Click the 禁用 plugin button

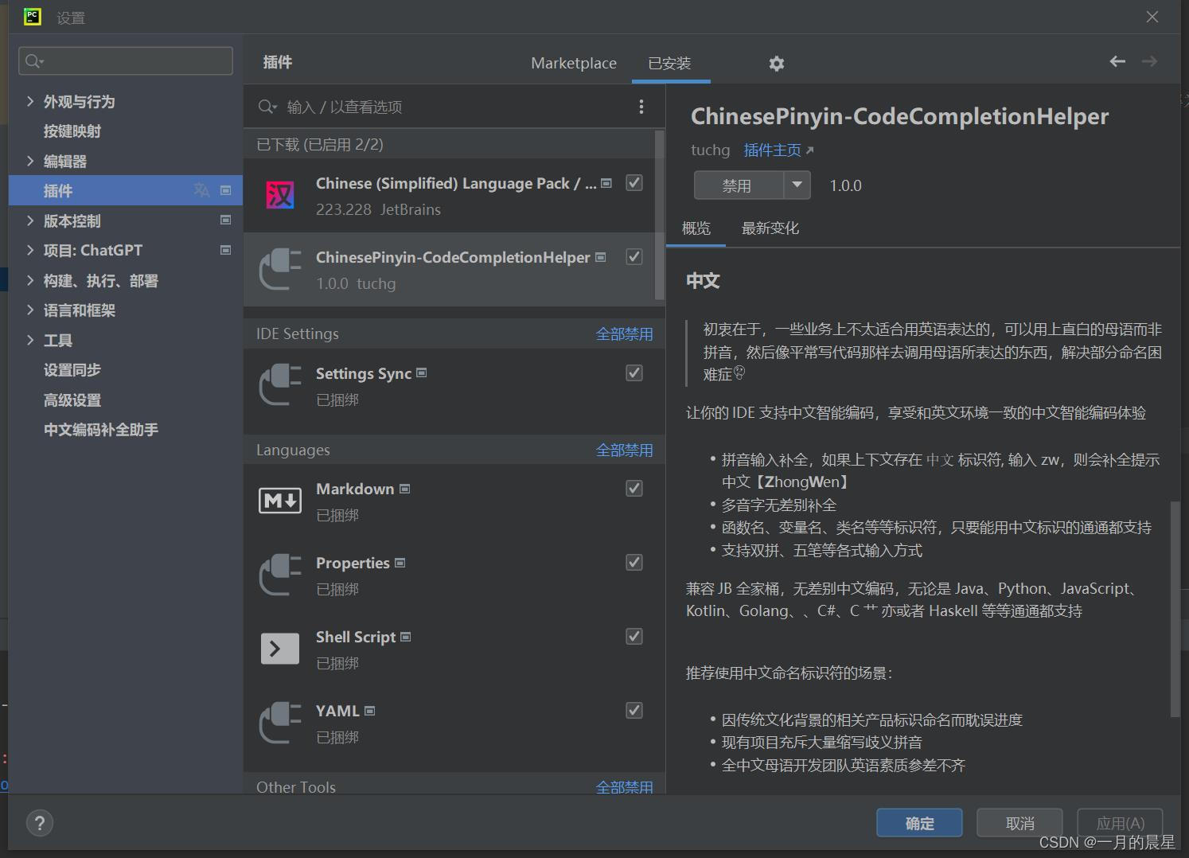click(x=739, y=185)
